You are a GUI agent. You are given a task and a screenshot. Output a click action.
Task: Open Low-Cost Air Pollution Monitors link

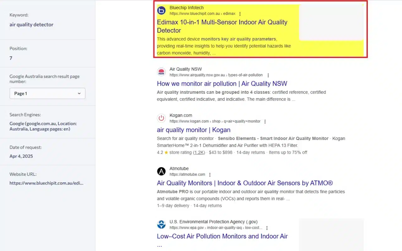tap(222, 237)
